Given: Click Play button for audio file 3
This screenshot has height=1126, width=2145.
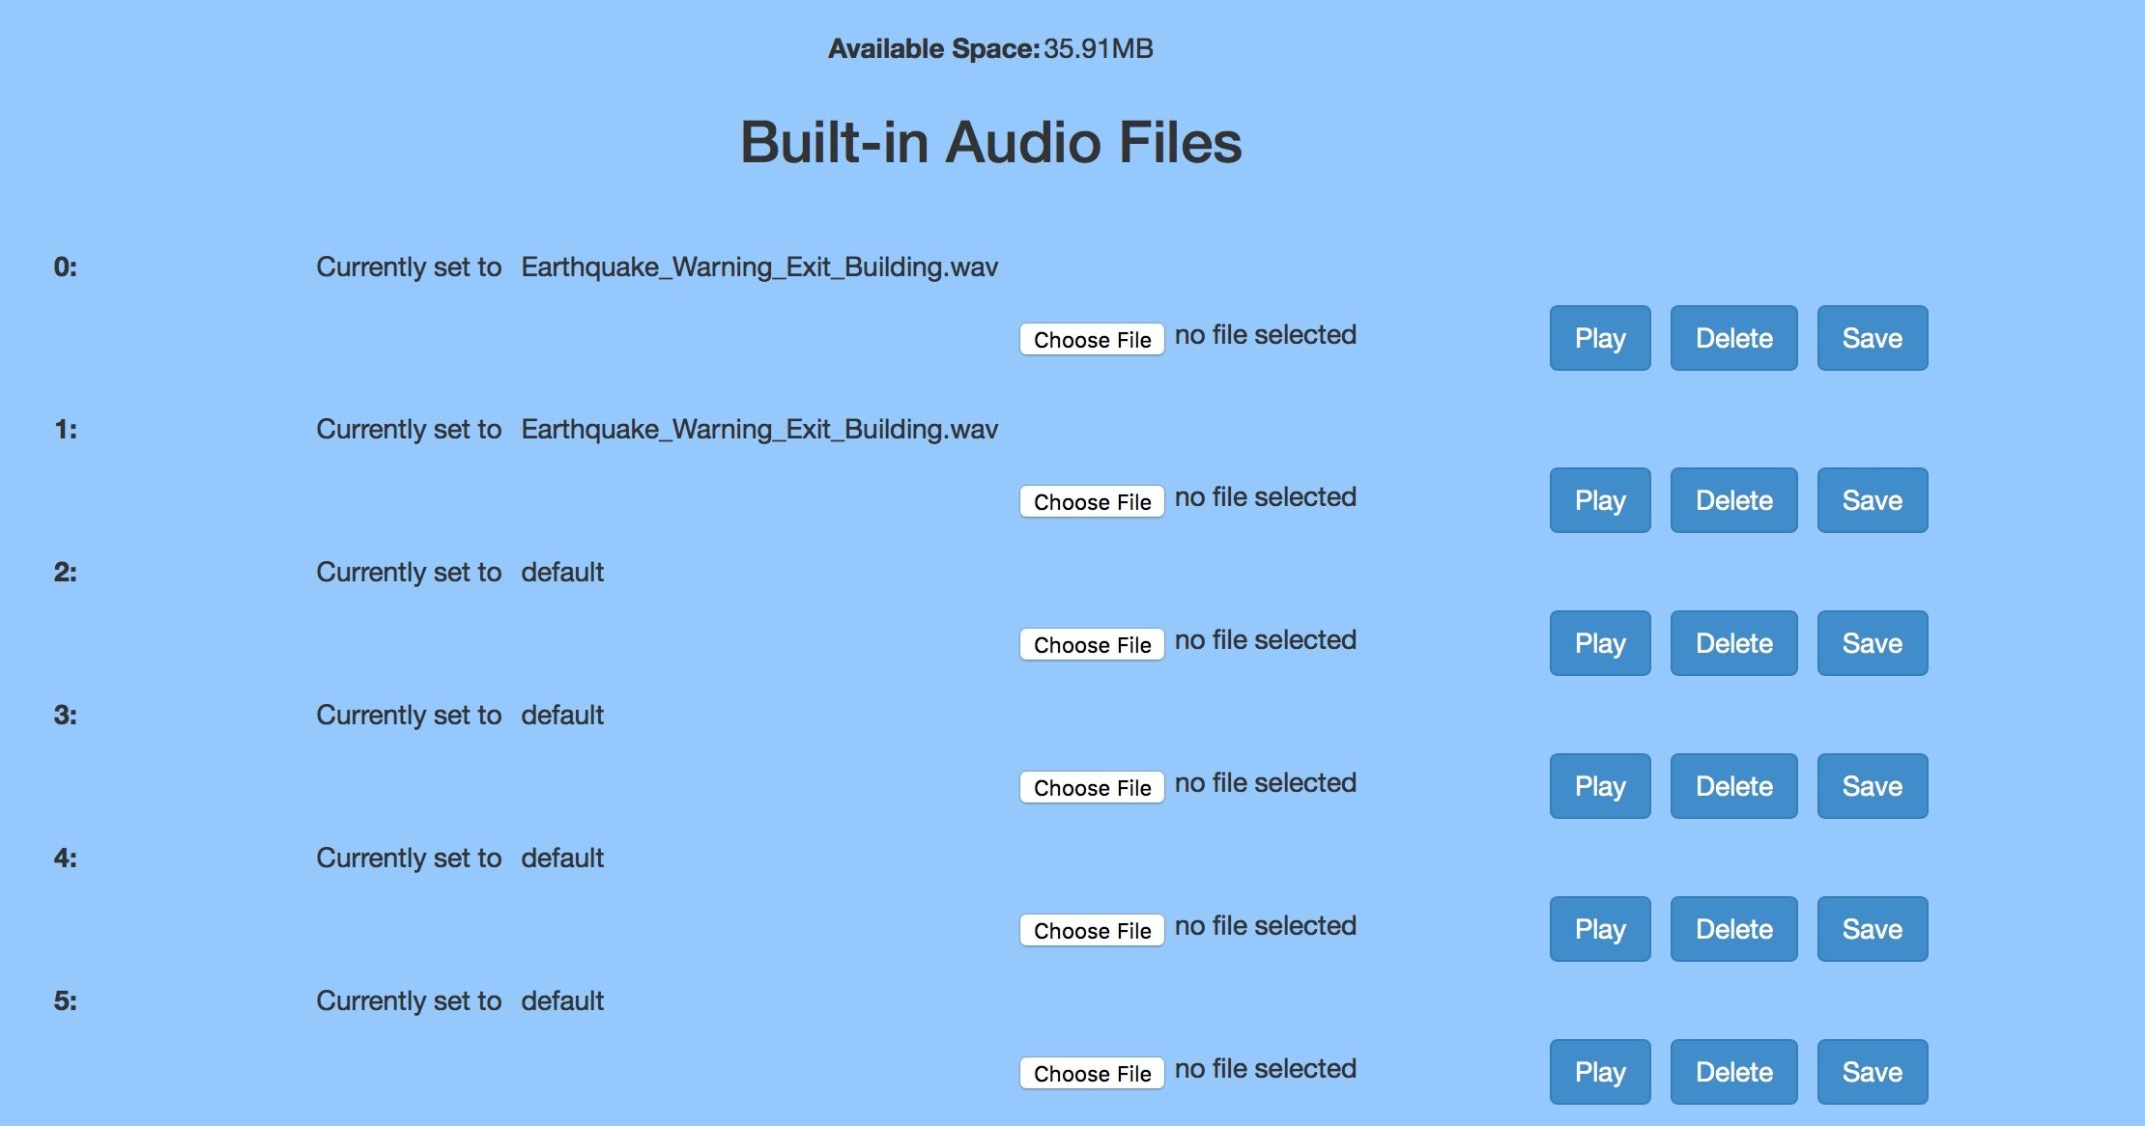Looking at the screenshot, I should click(1599, 786).
